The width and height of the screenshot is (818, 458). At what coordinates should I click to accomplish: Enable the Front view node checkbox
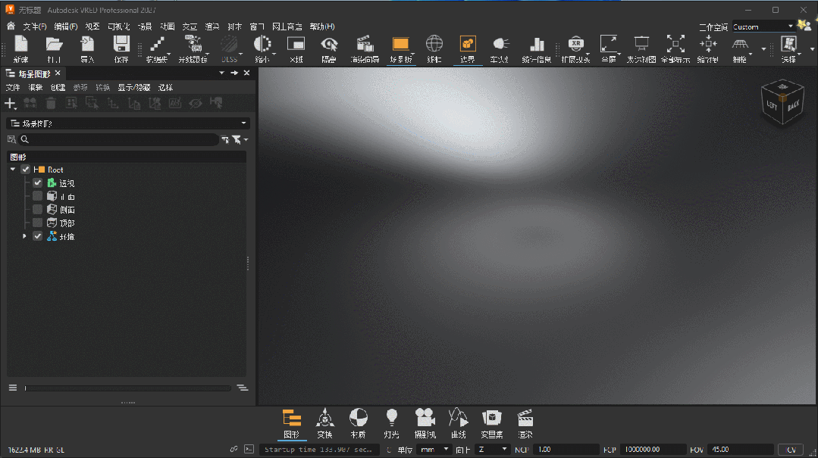pyautogui.click(x=38, y=196)
